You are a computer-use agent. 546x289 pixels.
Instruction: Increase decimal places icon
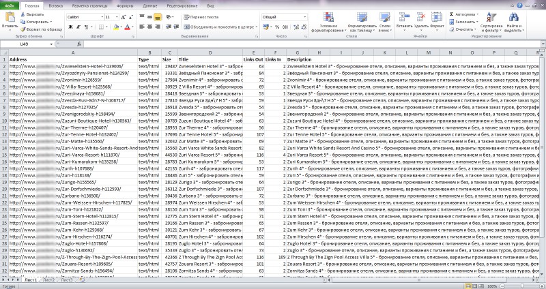296,27
